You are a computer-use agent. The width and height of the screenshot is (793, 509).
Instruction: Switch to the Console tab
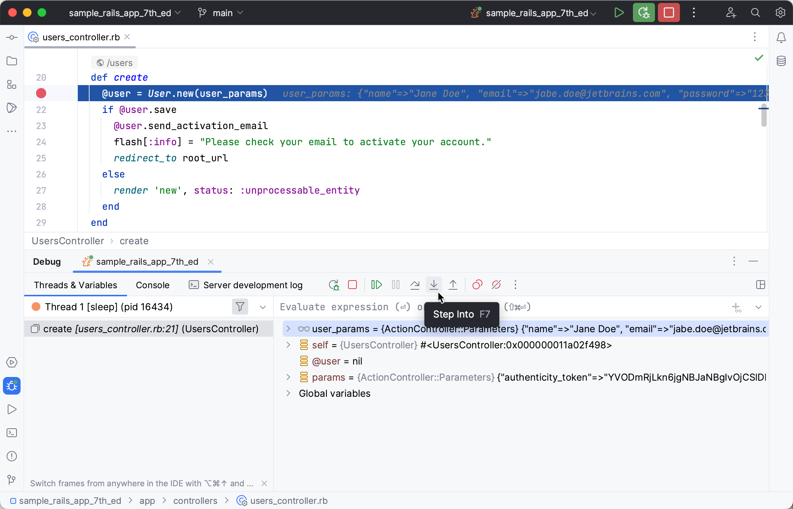pyautogui.click(x=153, y=285)
